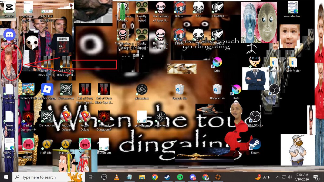Open the clock showing 12:56 AM
This screenshot has width=324, height=182.
tap(302, 177)
